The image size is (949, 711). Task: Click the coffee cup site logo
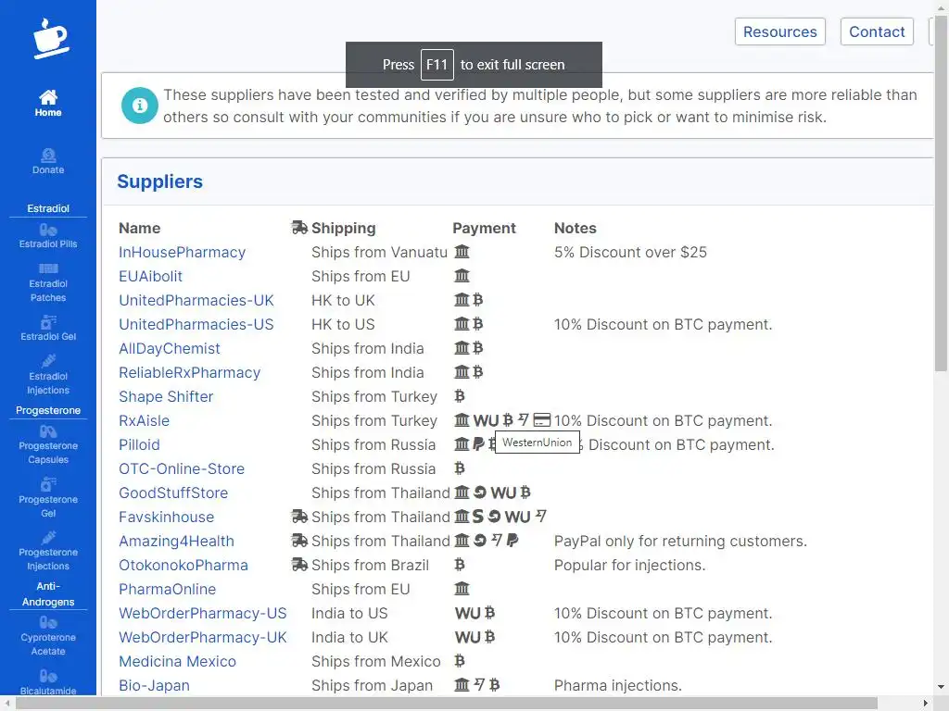[49, 37]
